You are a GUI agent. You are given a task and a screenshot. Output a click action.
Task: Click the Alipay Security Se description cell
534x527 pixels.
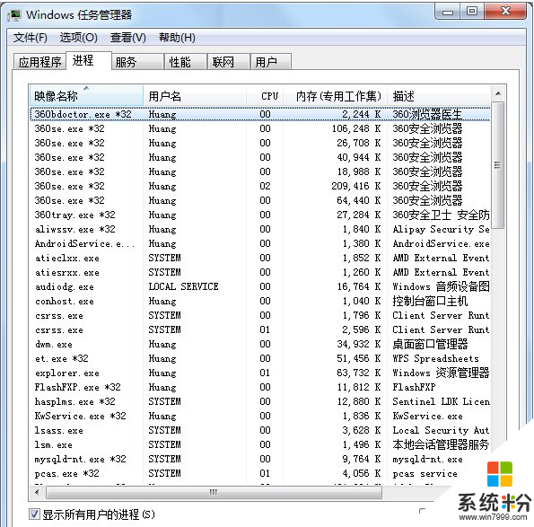tap(441, 229)
